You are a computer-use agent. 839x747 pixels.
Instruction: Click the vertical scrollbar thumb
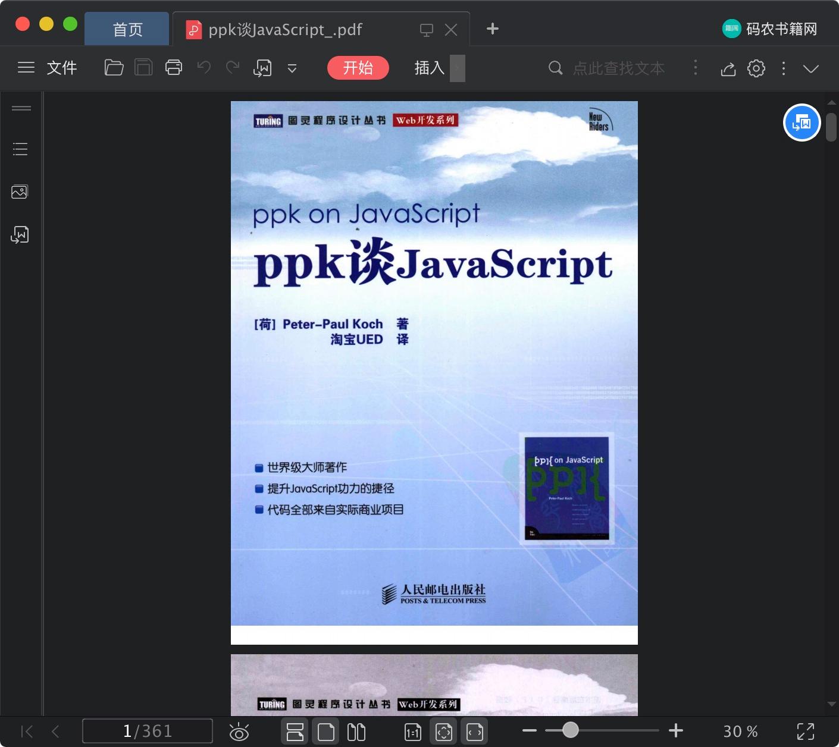coord(831,126)
